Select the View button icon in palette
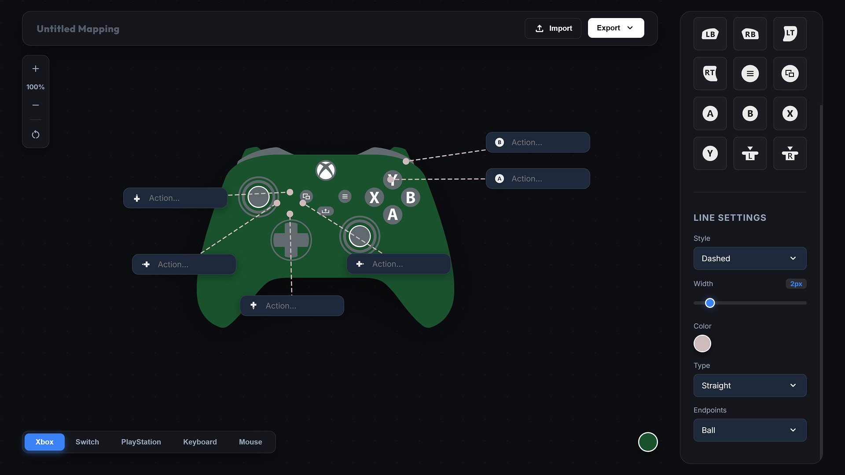This screenshot has width=845, height=475. click(790, 73)
